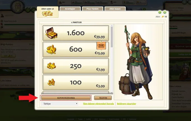
Task: Click the scroll down arrow of package list
Action: point(112,93)
